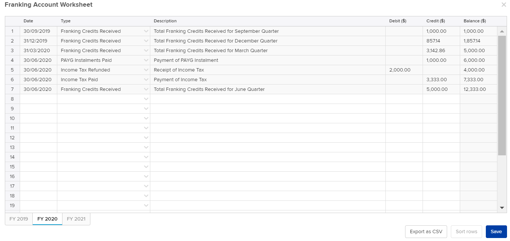Click the Sort rows button
Viewport: 510px width, 241px height.
tap(466, 232)
